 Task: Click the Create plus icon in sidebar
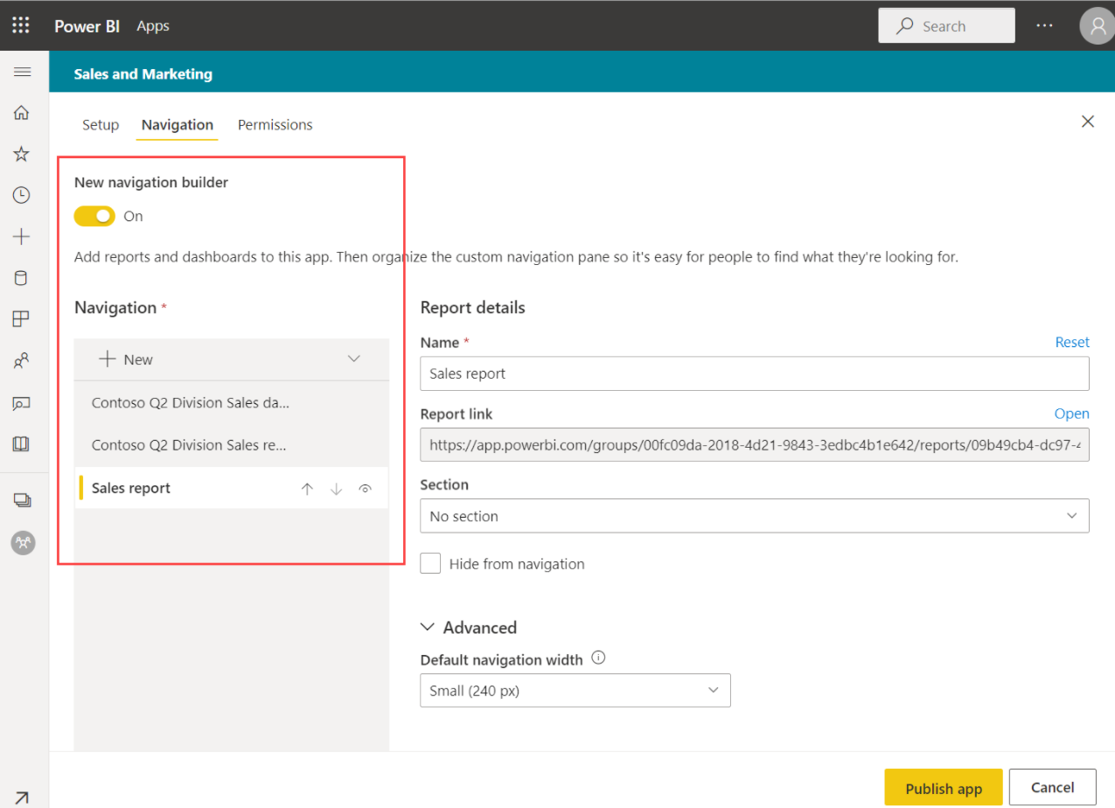click(x=22, y=237)
